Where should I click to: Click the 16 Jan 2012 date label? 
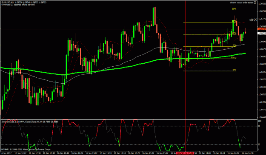pyautogui.click(x=6, y=153)
